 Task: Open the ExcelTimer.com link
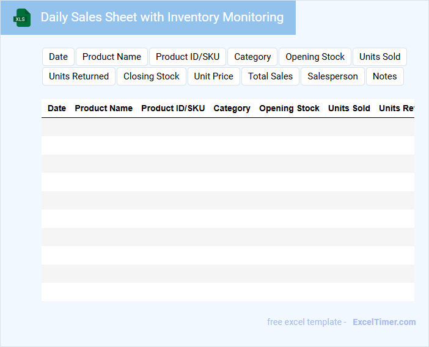384,322
